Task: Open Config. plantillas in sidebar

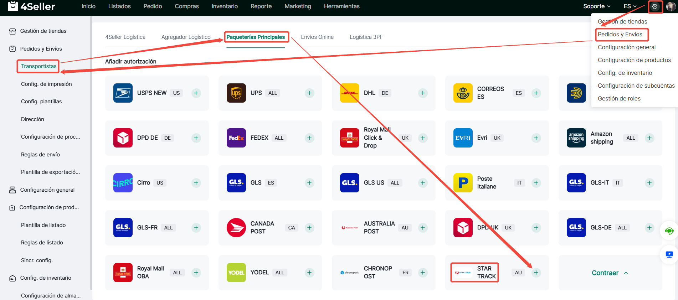Action: click(x=41, y=102)
